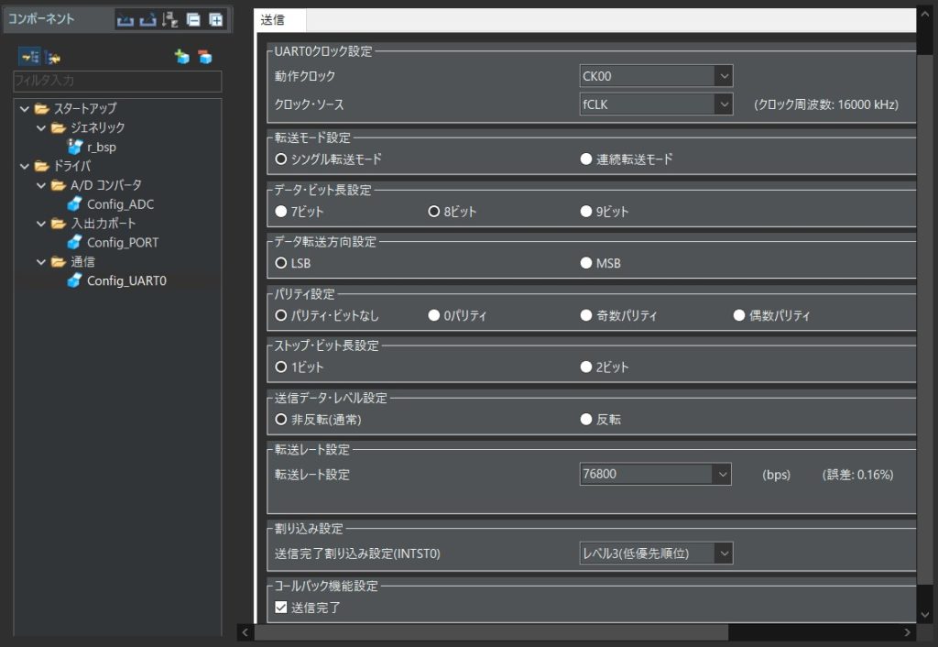Collapse the A/D コンバータ folder

40,185
